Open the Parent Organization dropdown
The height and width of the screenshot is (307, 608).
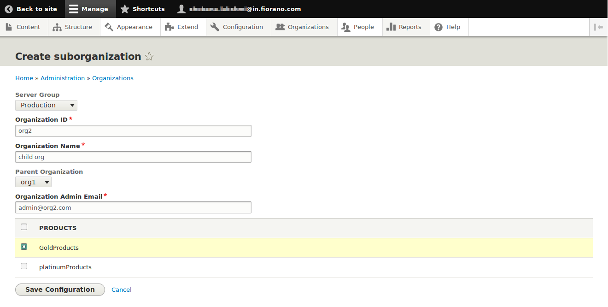pyautogui.click(x=33, y=182)
